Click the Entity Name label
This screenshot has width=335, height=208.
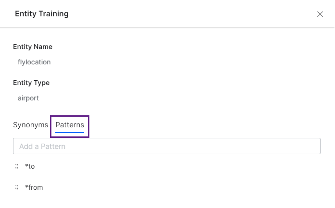pyautogui.click(x=33, y=47)
